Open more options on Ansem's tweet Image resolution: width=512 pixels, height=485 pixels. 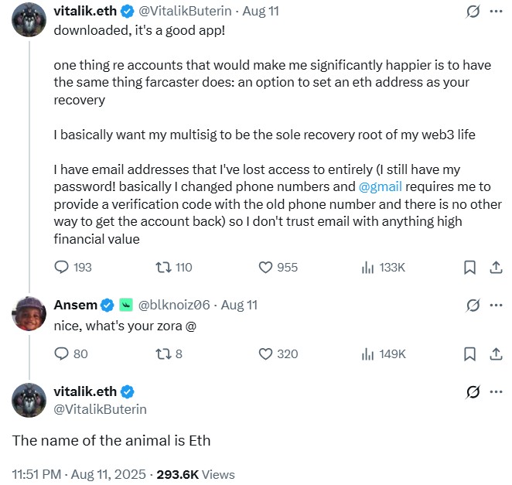pos(496,305)
